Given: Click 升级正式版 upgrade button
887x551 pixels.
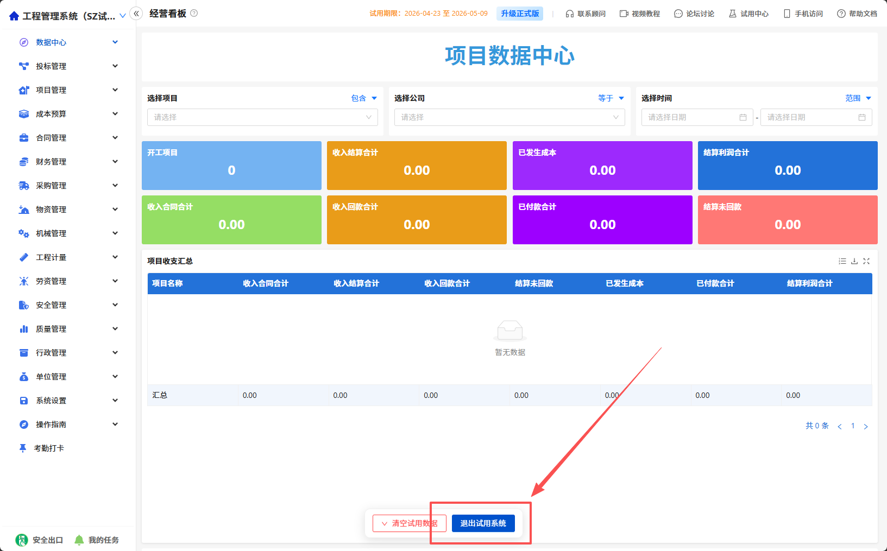Looking at the screenshot, I should pos(520,14).
